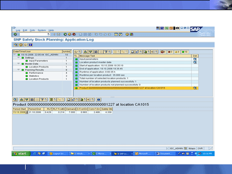Click the Period Start column header
The width and height of the screenshot is (232, 174).
click(x=20, y=109)
